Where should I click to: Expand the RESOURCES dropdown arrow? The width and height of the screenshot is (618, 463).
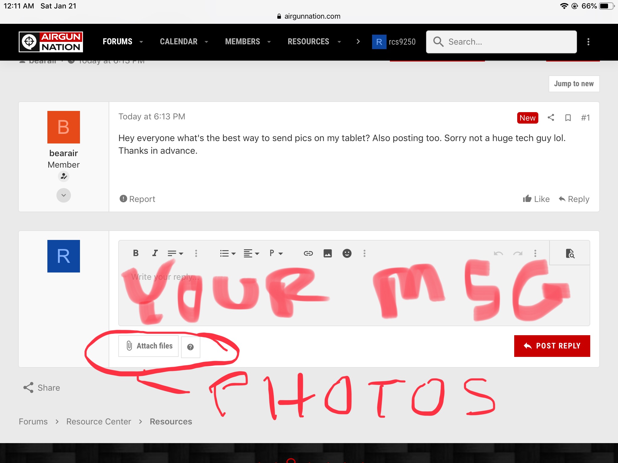[x=339, y=42]
